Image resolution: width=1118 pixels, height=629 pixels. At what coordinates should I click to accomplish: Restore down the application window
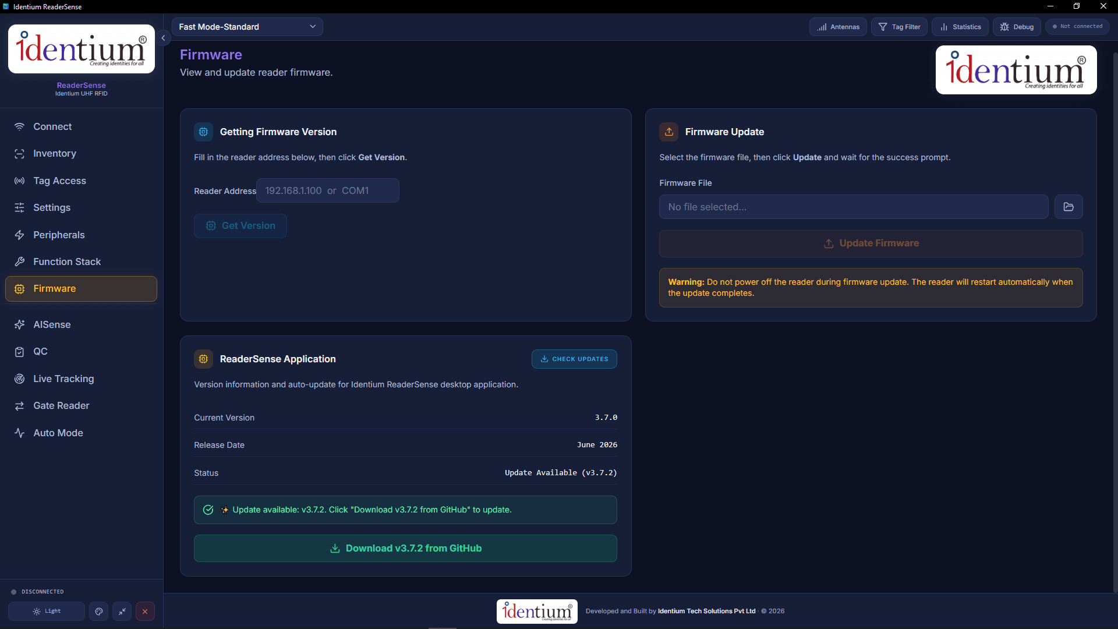pos(1077,6)
